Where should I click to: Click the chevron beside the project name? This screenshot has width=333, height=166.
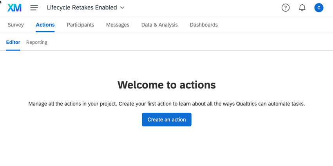(122, 8)
